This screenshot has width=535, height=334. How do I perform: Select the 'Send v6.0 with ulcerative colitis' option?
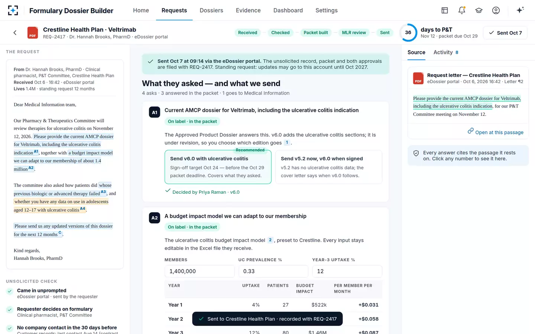(x=218, y=167)
